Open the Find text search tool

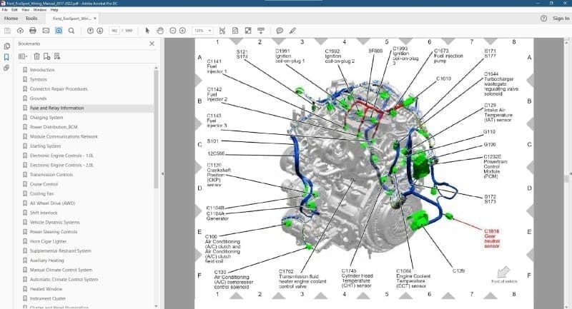[71, 31]
